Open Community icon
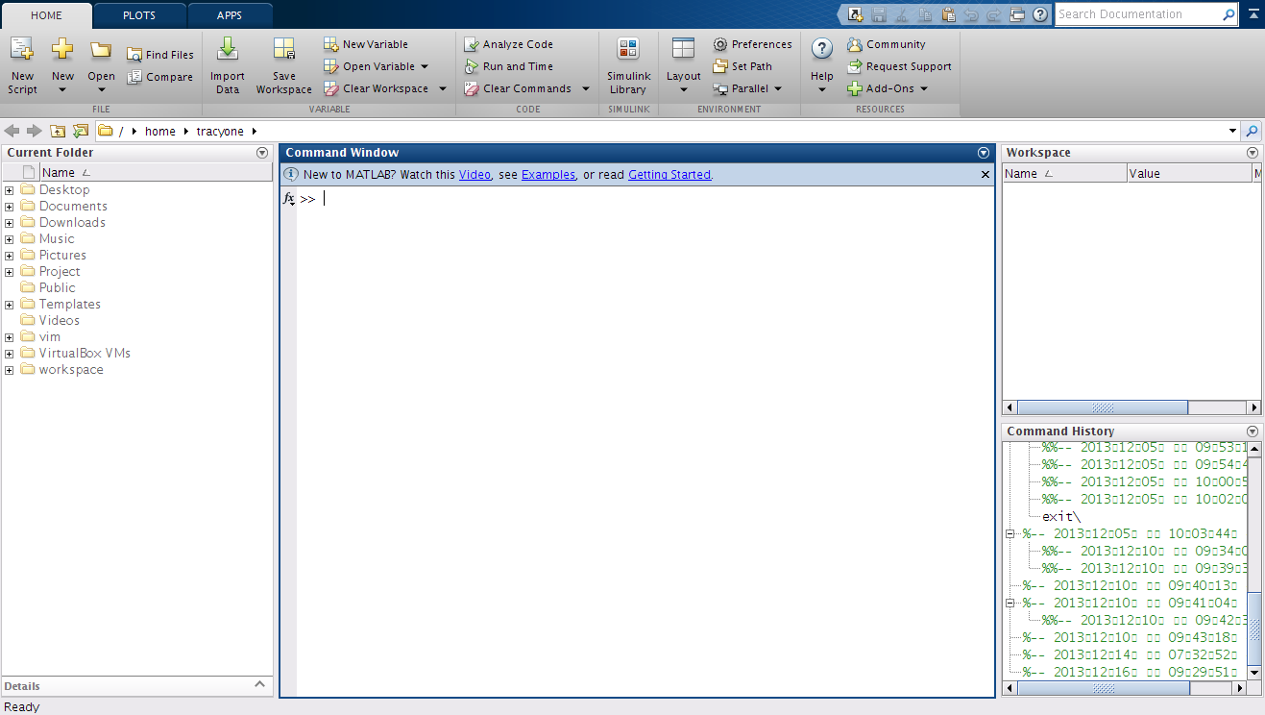 tap(855, 44)
